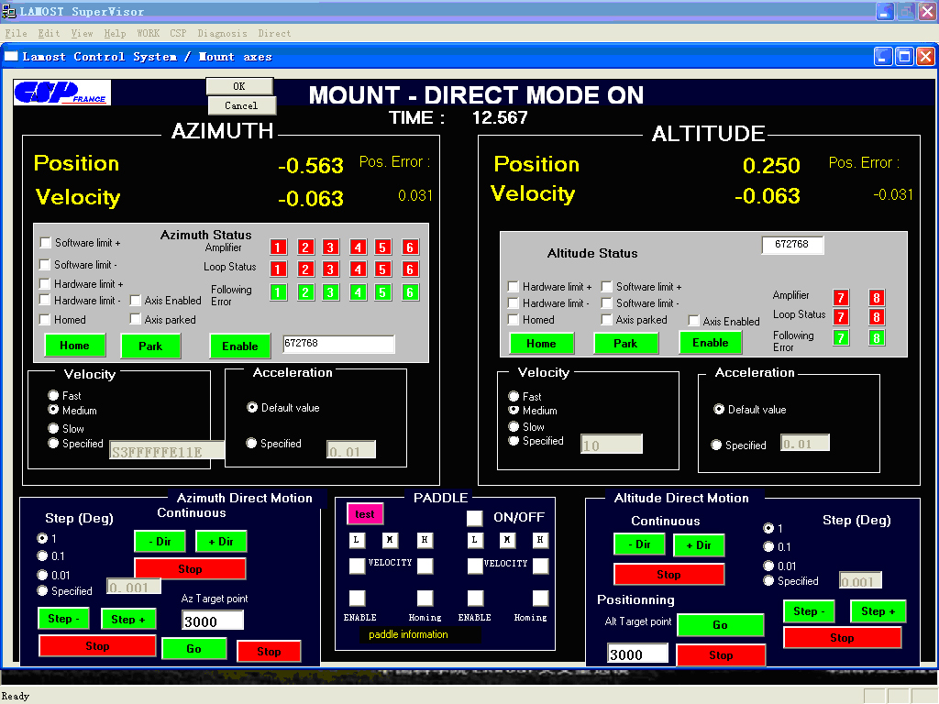Image resolution: width=939 pixels, height=704 pixels.
Task: Open the Edit menu
Action: pos(49,34)
